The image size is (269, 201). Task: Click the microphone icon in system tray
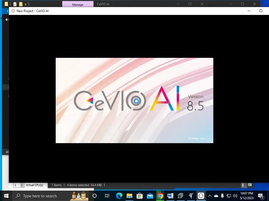point(222,196)
